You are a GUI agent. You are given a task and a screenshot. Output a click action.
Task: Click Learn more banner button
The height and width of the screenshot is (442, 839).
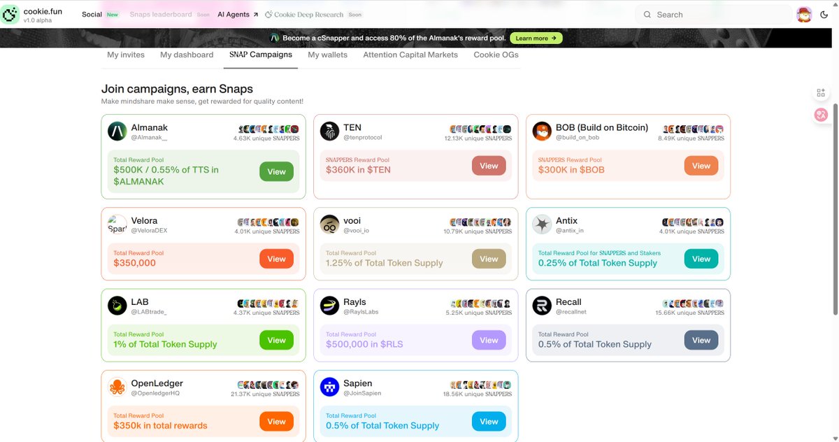tap(536, 38)
